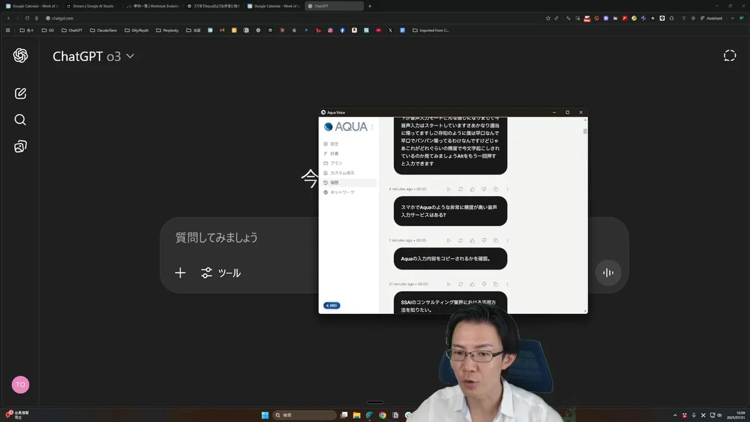
Task: Start voice mode with waveform button
Action: [608, 273]
